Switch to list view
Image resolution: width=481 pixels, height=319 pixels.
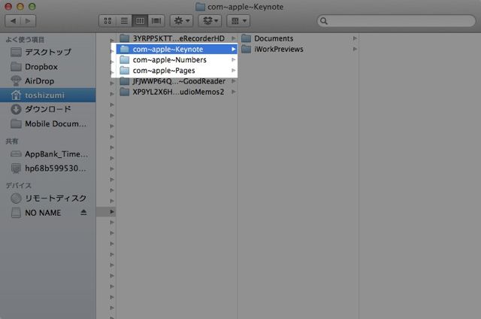(124, 21)
